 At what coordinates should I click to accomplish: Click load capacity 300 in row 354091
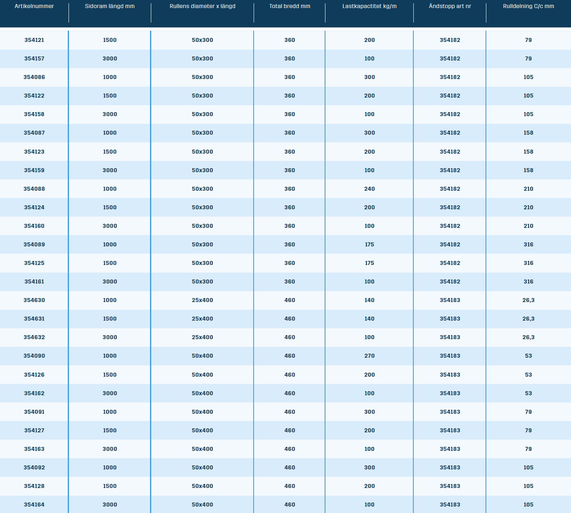[x=369, y=412]
